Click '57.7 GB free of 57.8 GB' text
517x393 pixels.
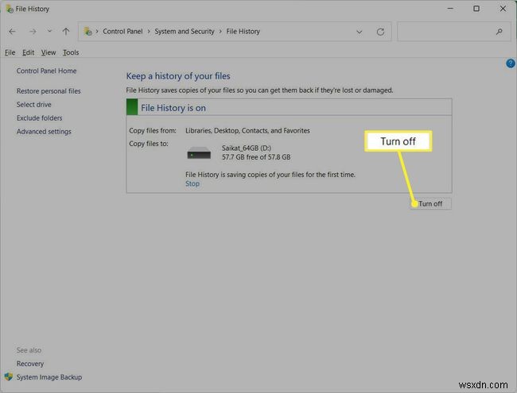click(x=256, y=157)
